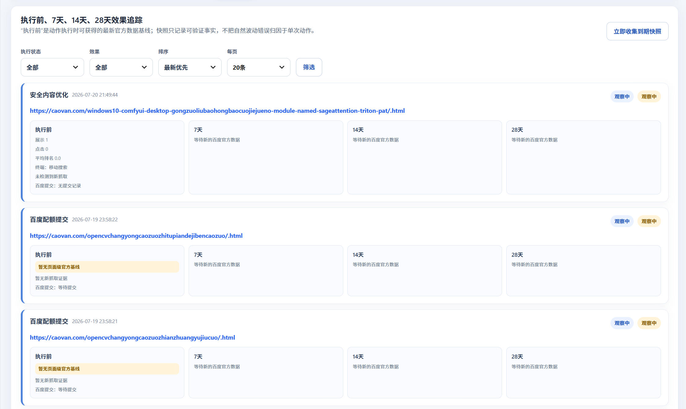The width and height of the screenshot is (686, 409).
Task: Click the timestamp 2026-07-20 21:49:44
Action: pyautogui.click(x=95, y=95)
